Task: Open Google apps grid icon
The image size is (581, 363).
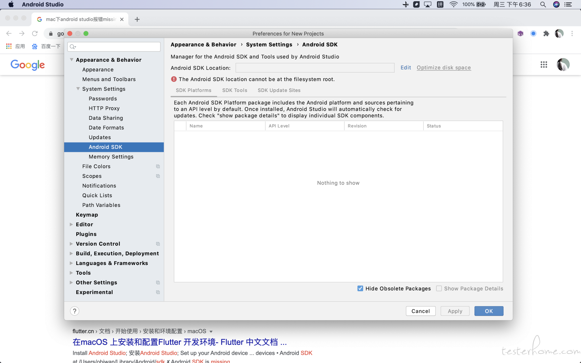Action: click(544, 64)
